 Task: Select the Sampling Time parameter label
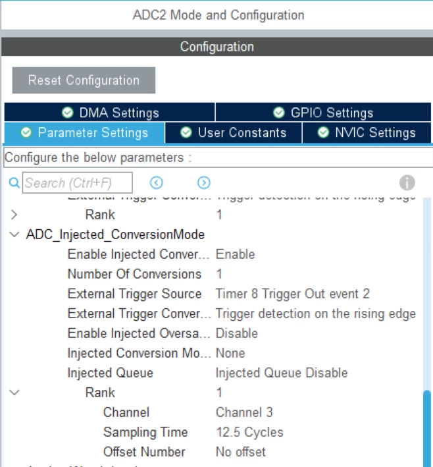point(145,432)
